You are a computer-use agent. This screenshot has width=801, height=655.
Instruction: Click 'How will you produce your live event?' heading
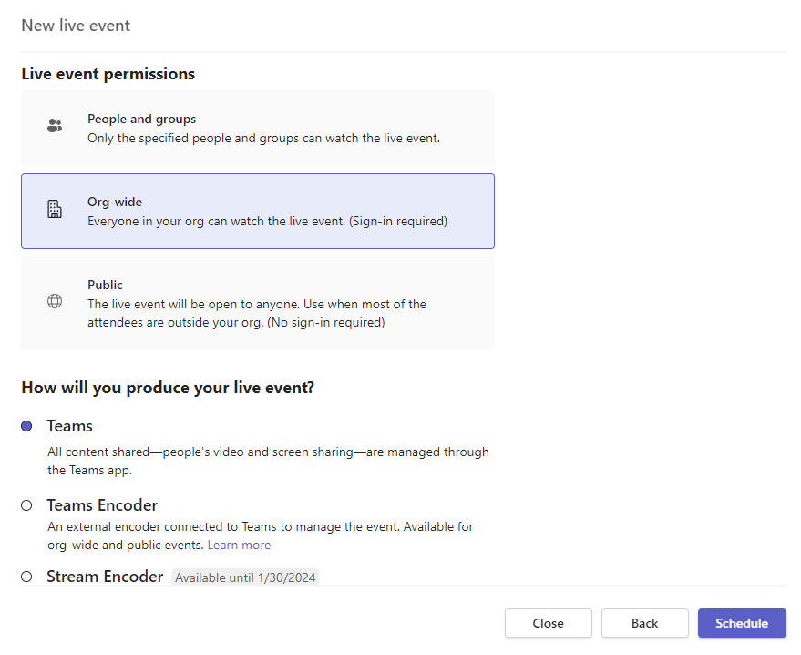coord(168,388)
